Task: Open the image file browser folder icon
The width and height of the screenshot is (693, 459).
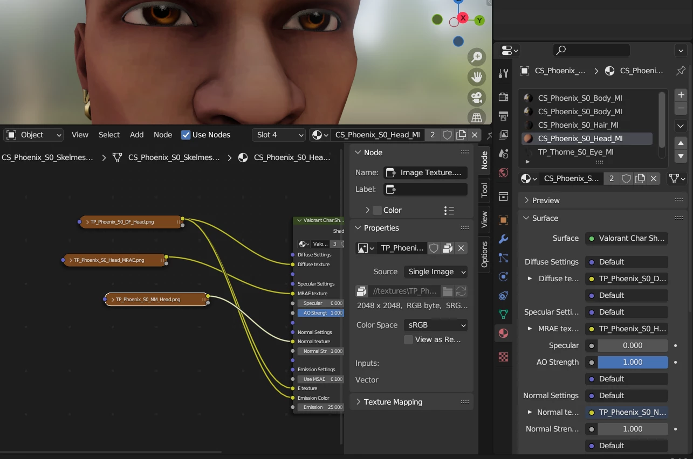Action: tap(447, 291)
